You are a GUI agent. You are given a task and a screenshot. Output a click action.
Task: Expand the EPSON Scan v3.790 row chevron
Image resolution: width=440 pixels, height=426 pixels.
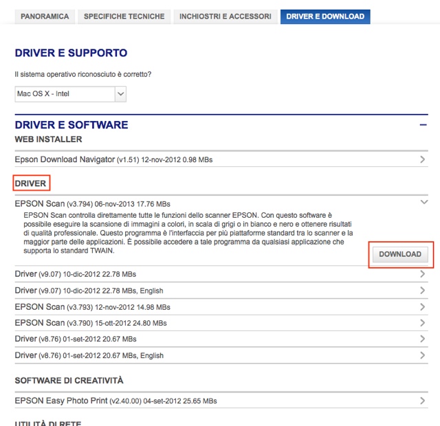point(423,323)
